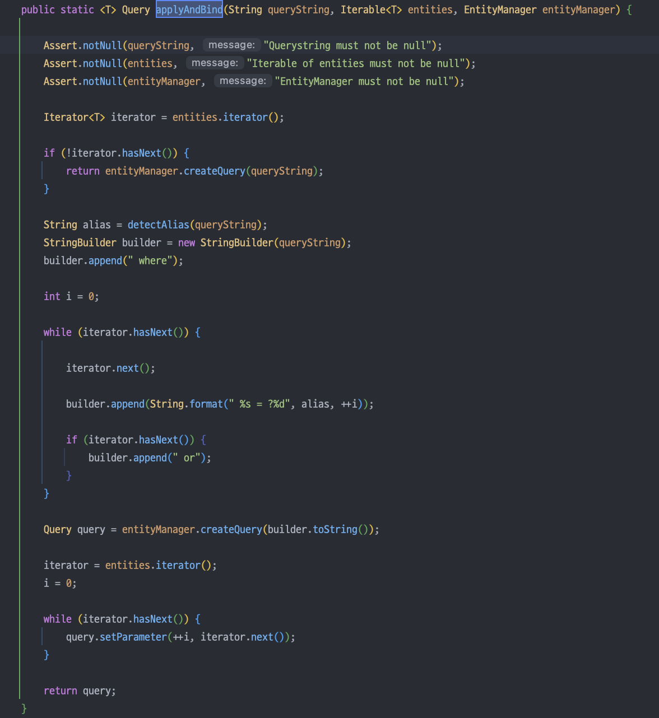This screenshot has width=659, height=718.
Task: Click the 'i = 0;' reset line
Action: (60, 583)
